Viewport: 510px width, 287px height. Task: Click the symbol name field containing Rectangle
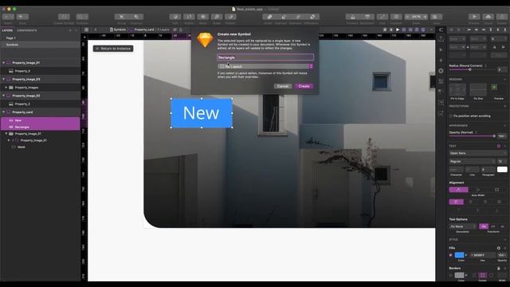(265, 57)
